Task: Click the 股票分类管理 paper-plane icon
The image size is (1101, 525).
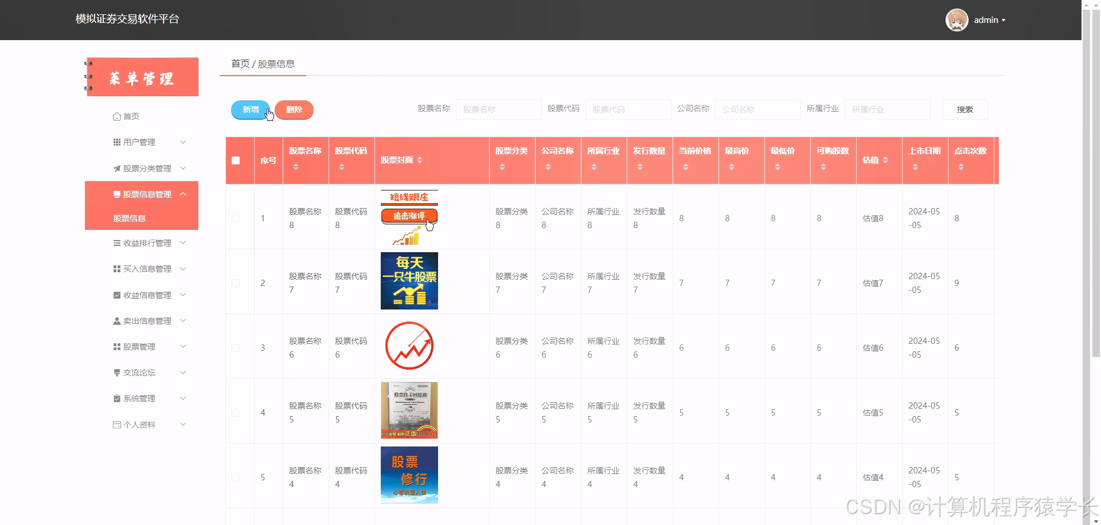Action: 116,168
